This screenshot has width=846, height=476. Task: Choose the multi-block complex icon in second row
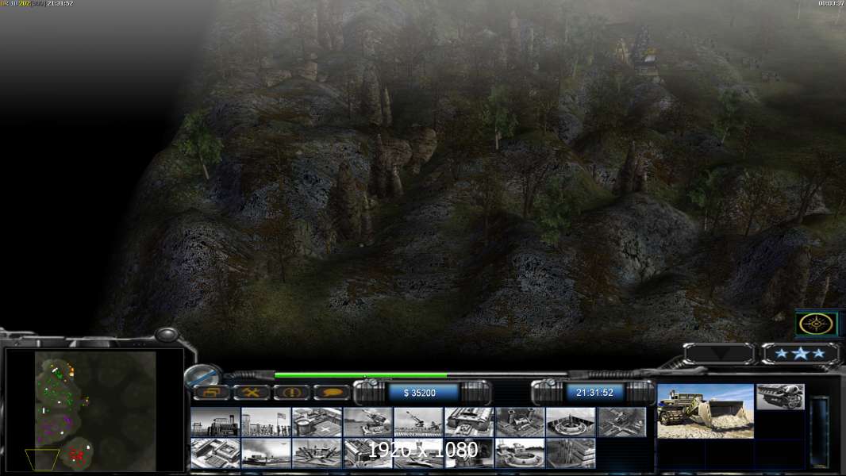(215, 453)
